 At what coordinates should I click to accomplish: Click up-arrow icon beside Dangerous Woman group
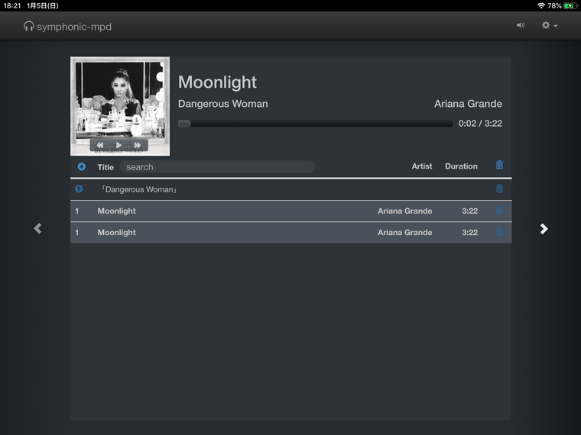(x=79, y=189)
